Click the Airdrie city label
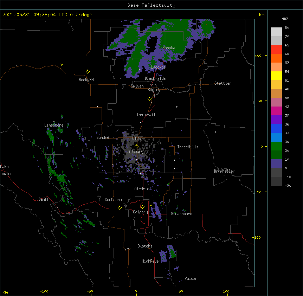This screenshot has height=296, width=303. (142, 189)
